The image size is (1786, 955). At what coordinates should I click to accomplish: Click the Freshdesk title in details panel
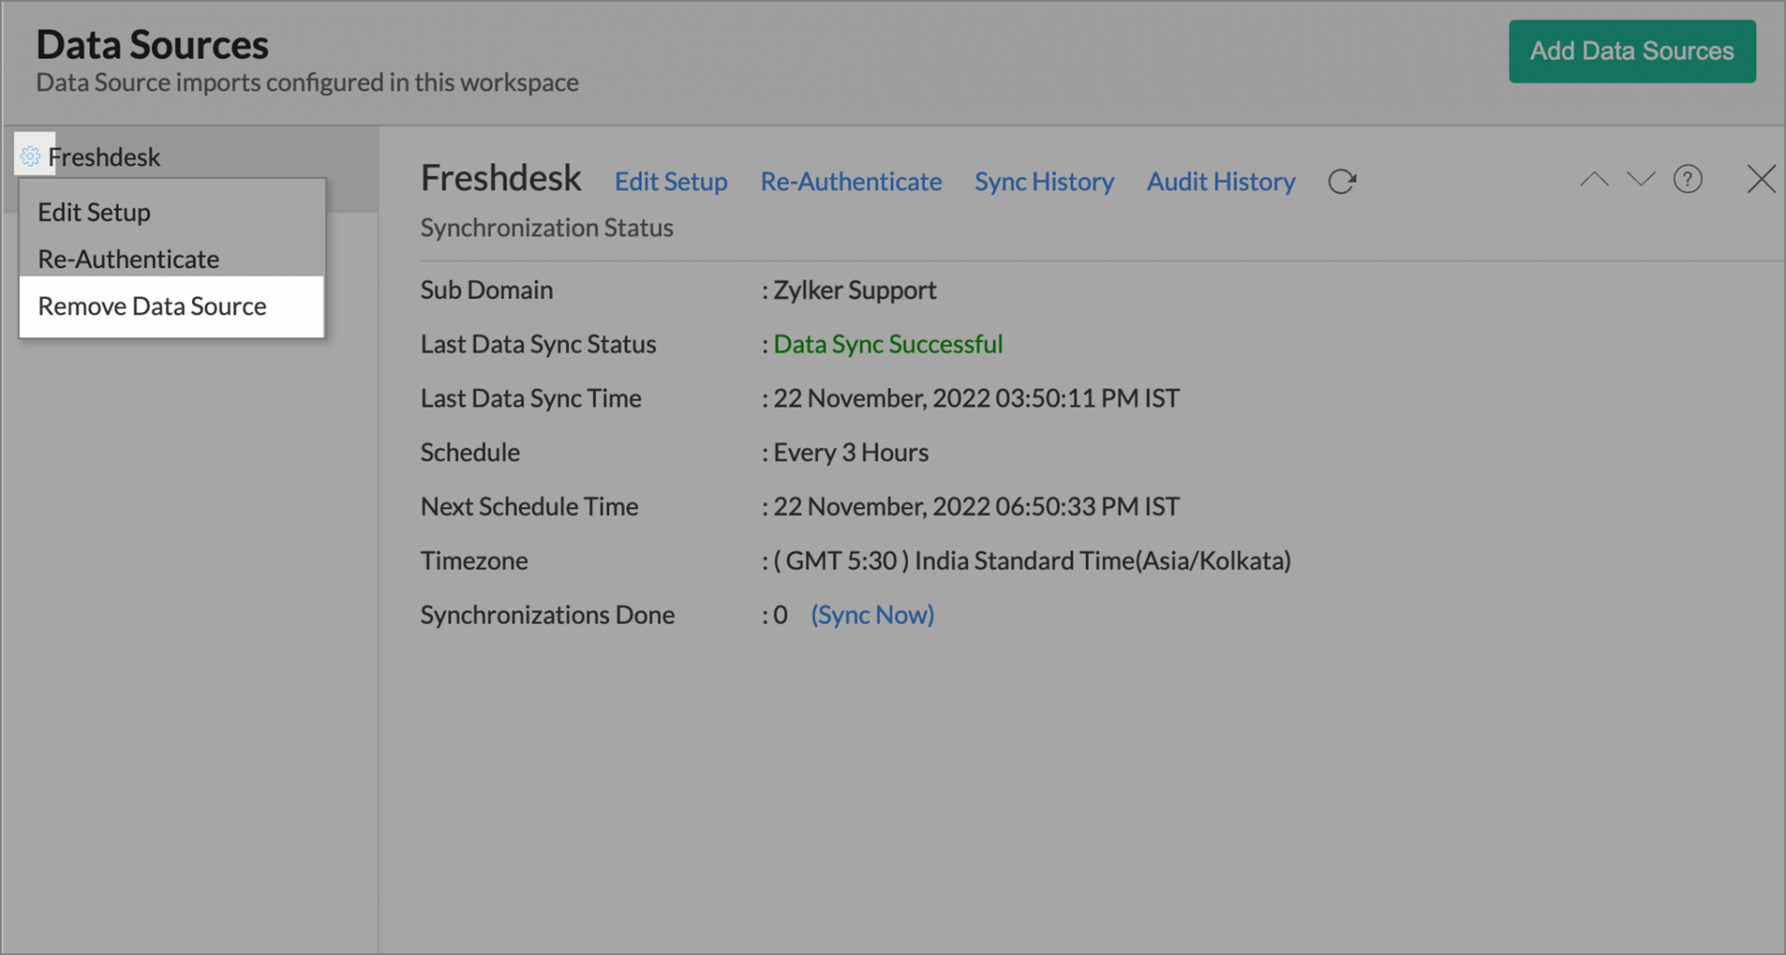tap(501, 179)
